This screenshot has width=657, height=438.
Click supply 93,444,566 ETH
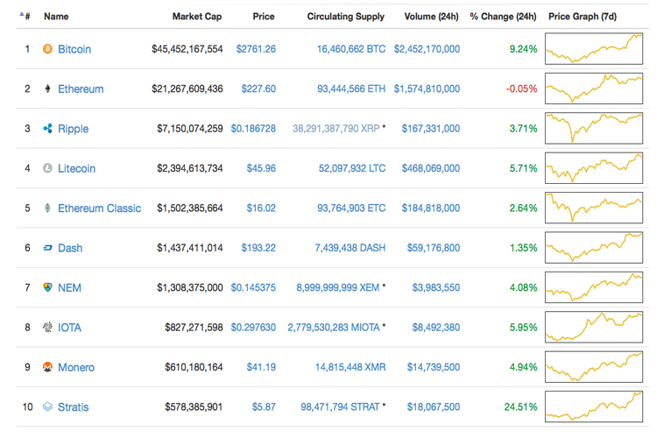(351, 88)
